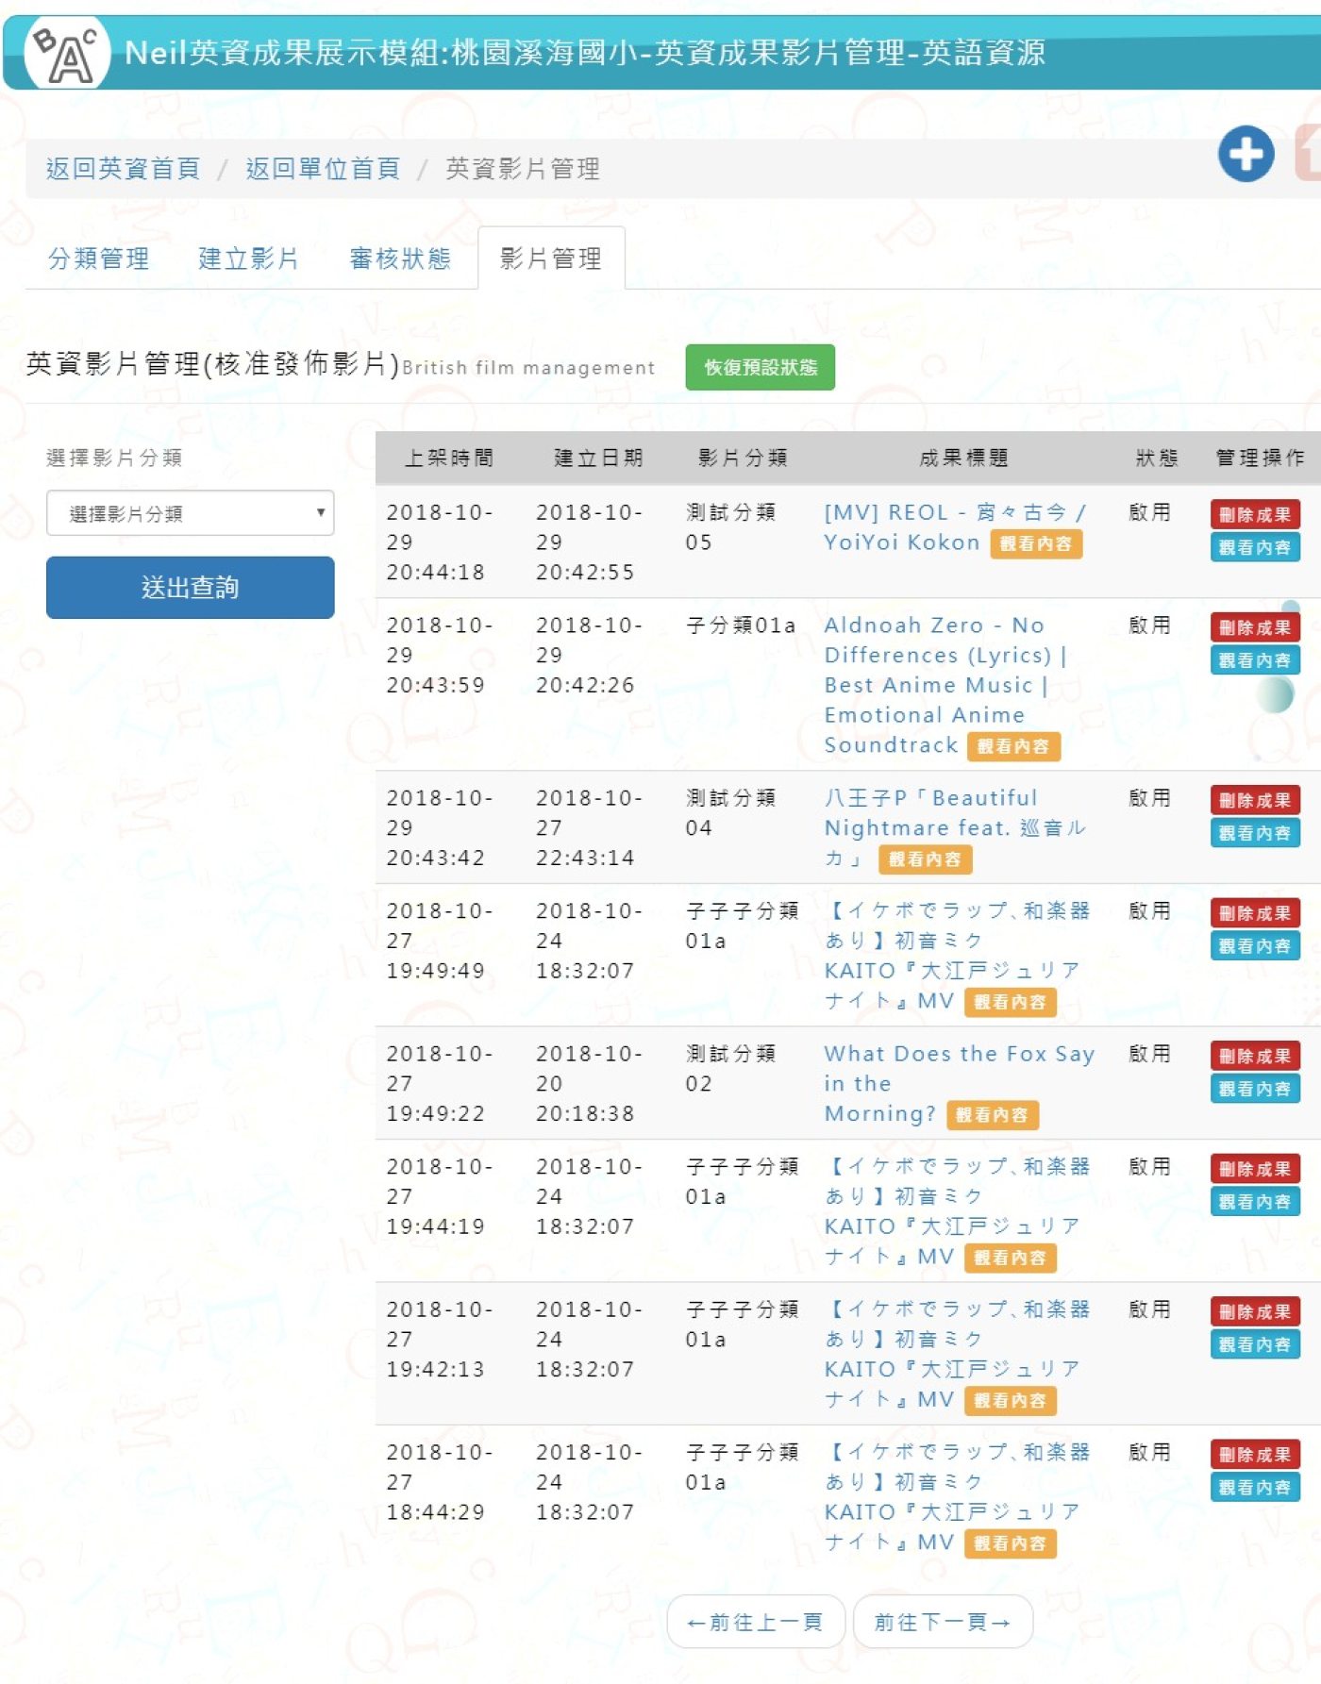Screen dimensions: 1321x1684
Task: Follow the 返回英資首頁 breadcrumb link
Action: (x=123, y=169)
